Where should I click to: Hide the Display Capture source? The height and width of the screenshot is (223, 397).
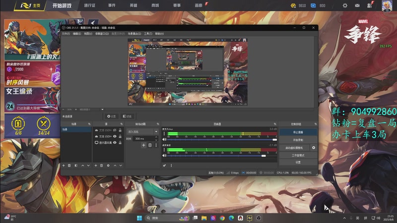tap(115, 143)
